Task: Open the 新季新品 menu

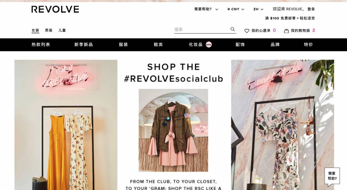Action: [x=83, y=44]
